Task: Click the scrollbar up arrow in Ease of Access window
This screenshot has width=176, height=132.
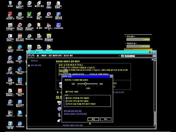Action: [x=155, y=59]
